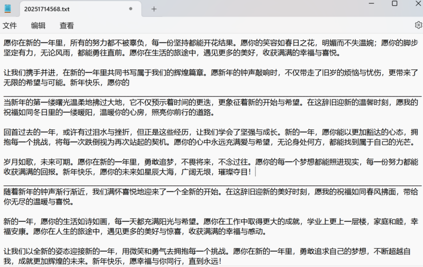
Task: Minimize the Notepad window
Action: pyautogui.click(x=372, y=3)
